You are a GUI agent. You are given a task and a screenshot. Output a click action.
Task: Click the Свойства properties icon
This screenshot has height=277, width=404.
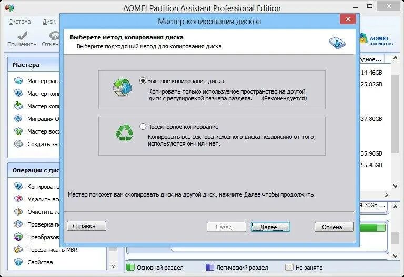[18, 262]
